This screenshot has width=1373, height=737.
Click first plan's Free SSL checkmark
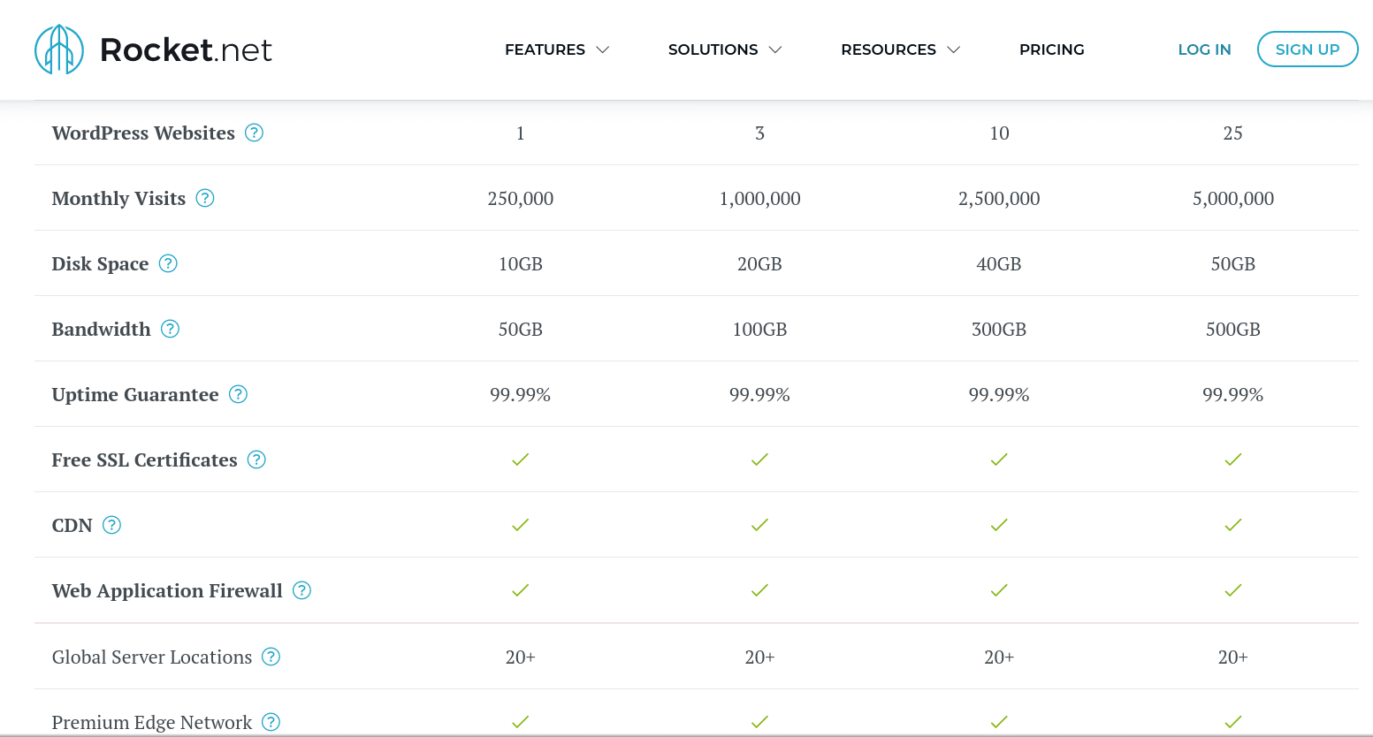point(520,460)
